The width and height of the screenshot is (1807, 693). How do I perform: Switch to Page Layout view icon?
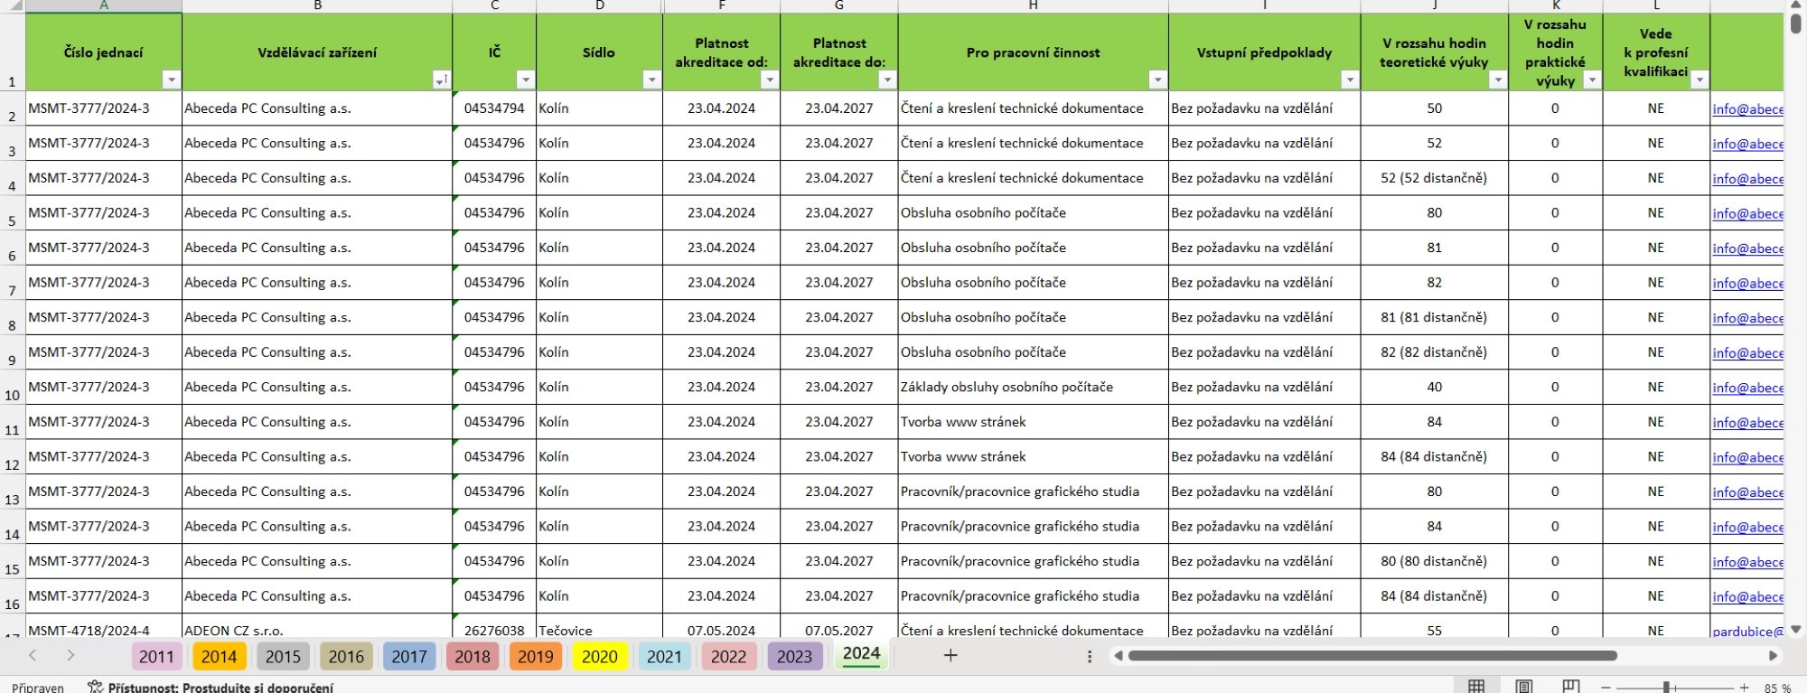[x=1524, y=687]
